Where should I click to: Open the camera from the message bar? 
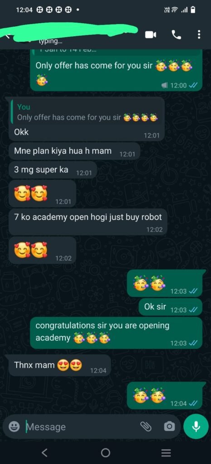(x=169, y=426)
